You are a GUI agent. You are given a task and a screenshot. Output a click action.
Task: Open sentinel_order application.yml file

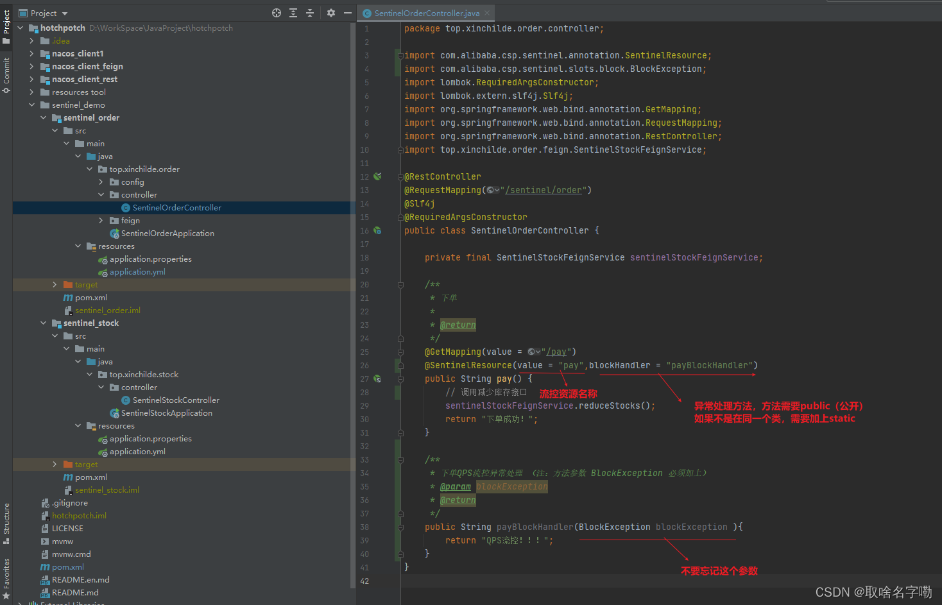[137, 272]
